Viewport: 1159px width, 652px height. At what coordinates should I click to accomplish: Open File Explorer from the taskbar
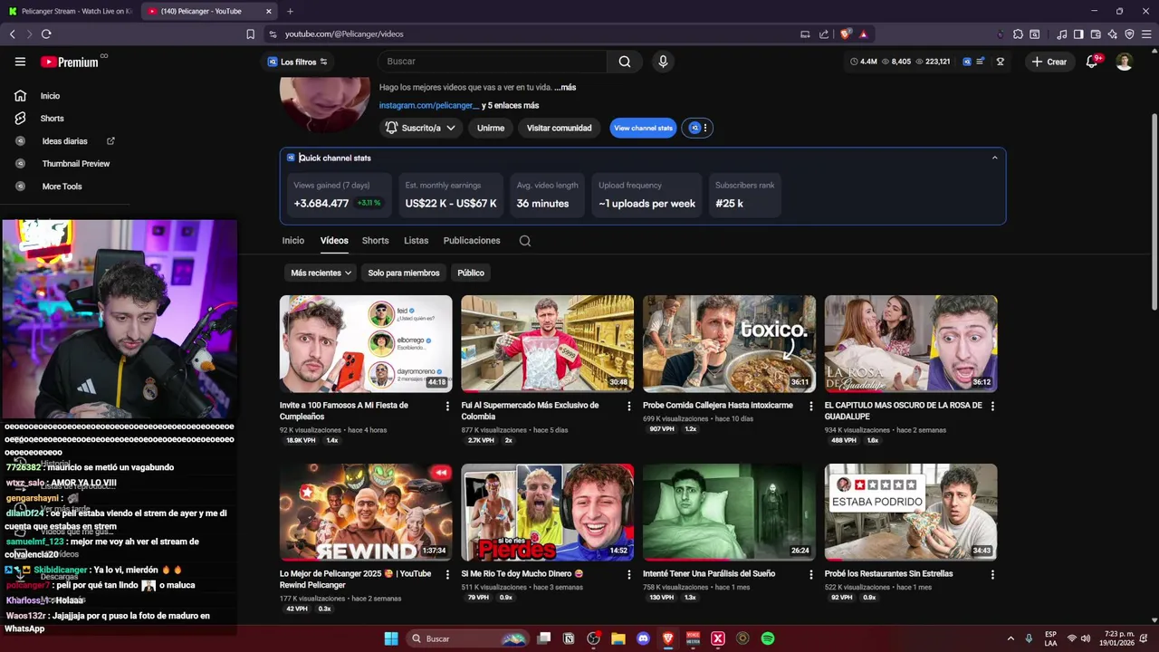pyautogui.click(x=618, y=638)
